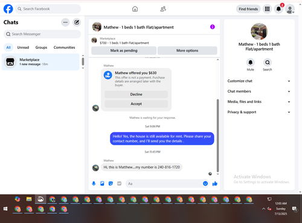302x223 pixels.
Task: Click the Find friends button
Action: click(248, 9)
